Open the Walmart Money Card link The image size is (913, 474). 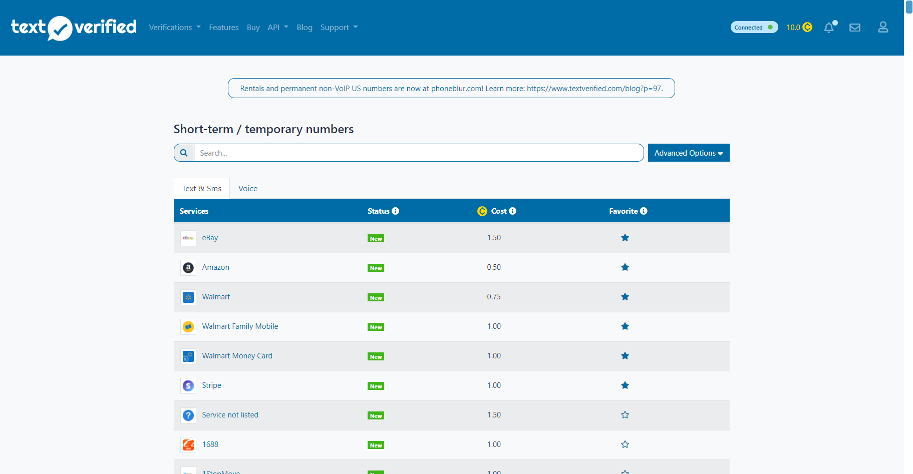237,356
